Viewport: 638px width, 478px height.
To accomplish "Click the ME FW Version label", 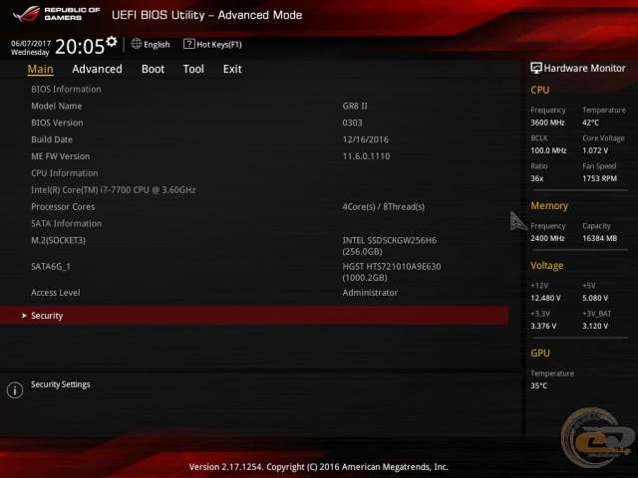I will [x=61, y=156].
